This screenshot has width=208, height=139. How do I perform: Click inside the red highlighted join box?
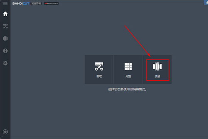158,70
